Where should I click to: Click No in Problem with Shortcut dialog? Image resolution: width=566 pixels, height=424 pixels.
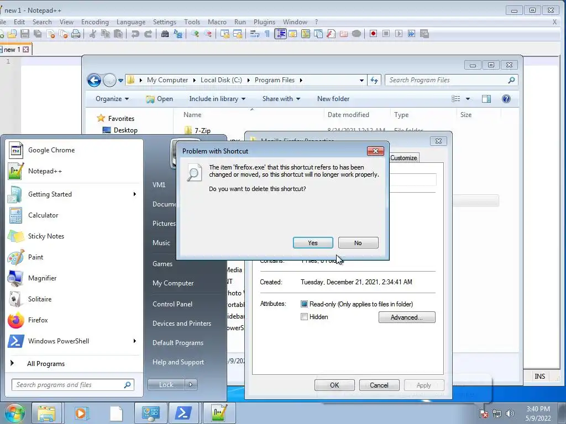358,243
